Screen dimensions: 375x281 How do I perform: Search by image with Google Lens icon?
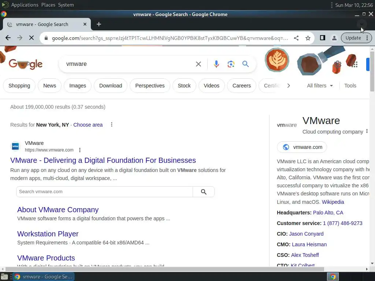(x=231, y=64)
